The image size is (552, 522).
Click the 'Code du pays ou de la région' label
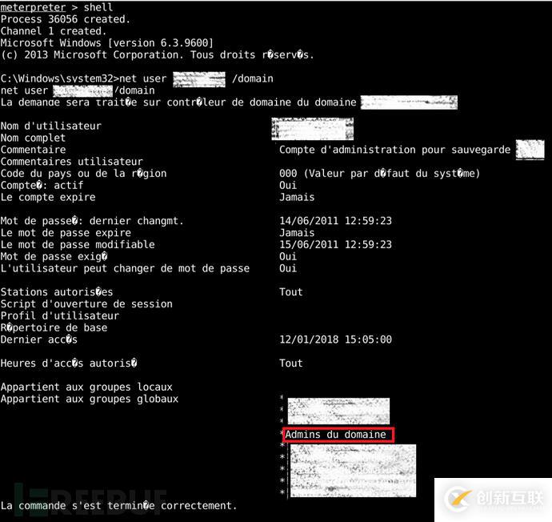pos(83,173)
